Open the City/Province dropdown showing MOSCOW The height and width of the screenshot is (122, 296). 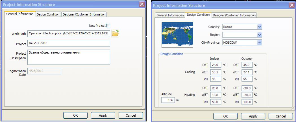260,43
